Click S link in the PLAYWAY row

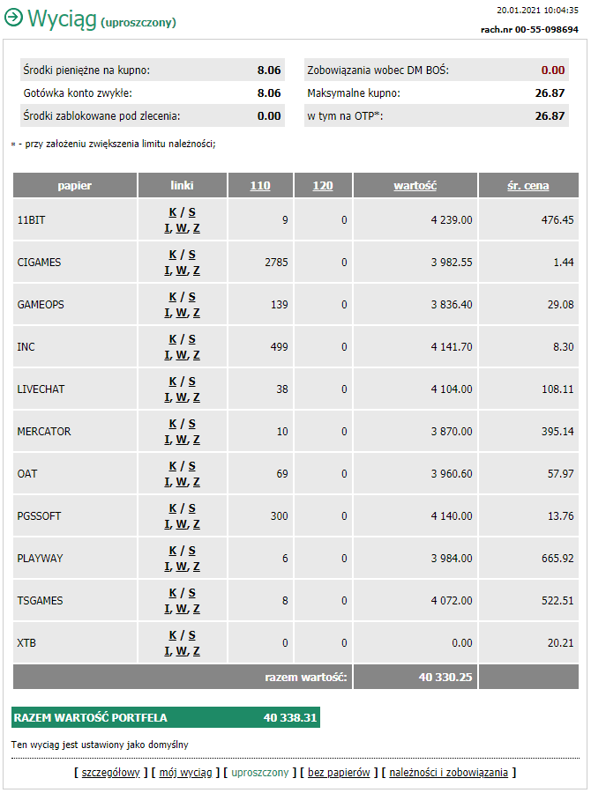pos(192,551)
